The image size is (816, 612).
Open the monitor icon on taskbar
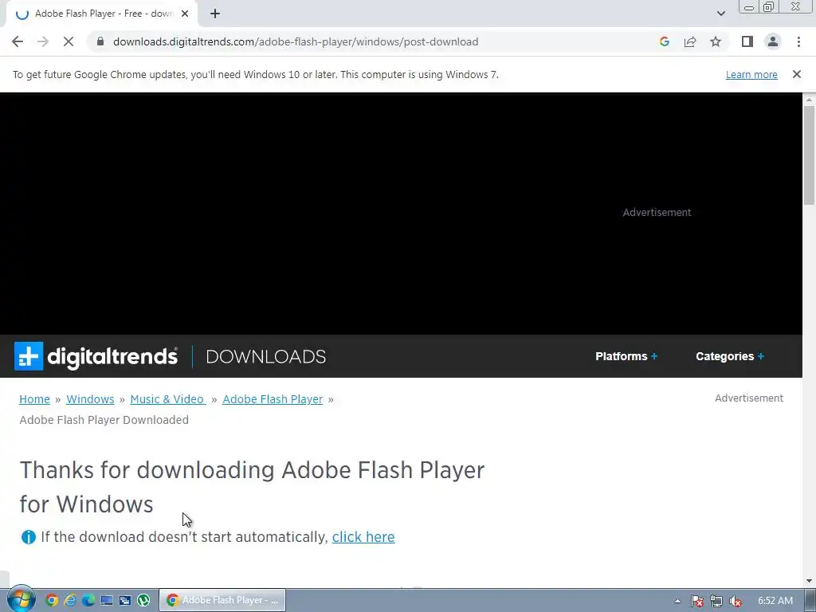point(107,600)
